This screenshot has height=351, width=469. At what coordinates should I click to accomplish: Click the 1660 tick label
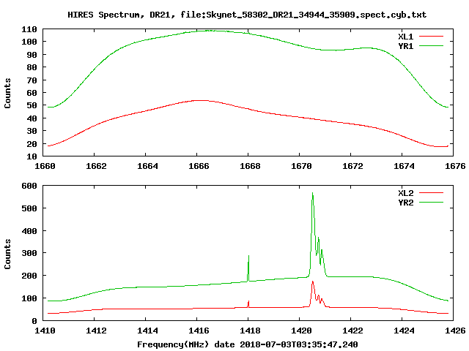click(x=45, y=166)
